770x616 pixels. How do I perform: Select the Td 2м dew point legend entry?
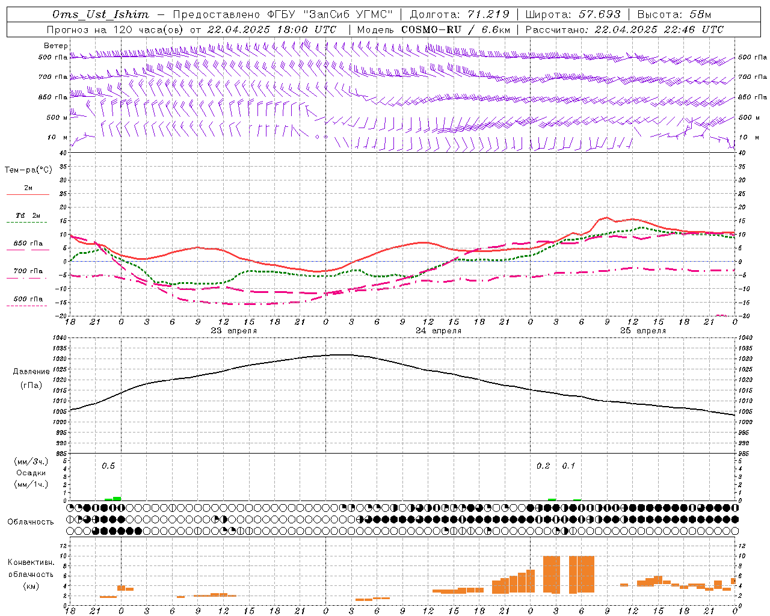[28, 215]
